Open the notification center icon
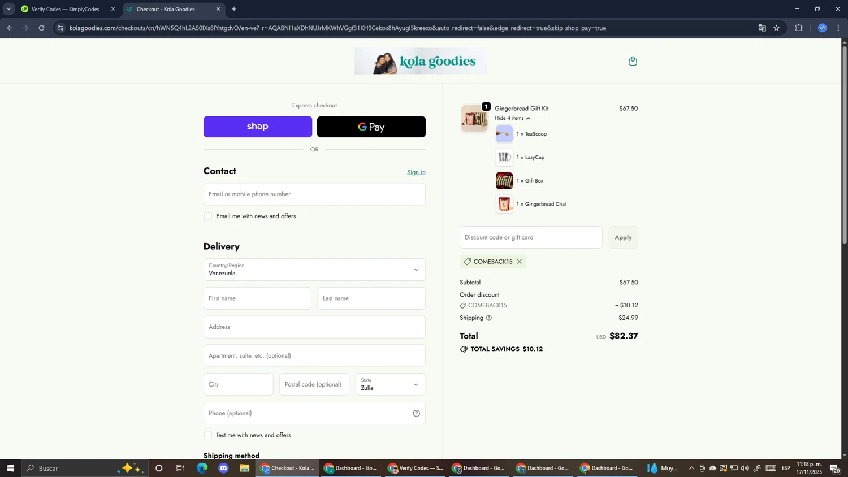 tap(835, 468)
